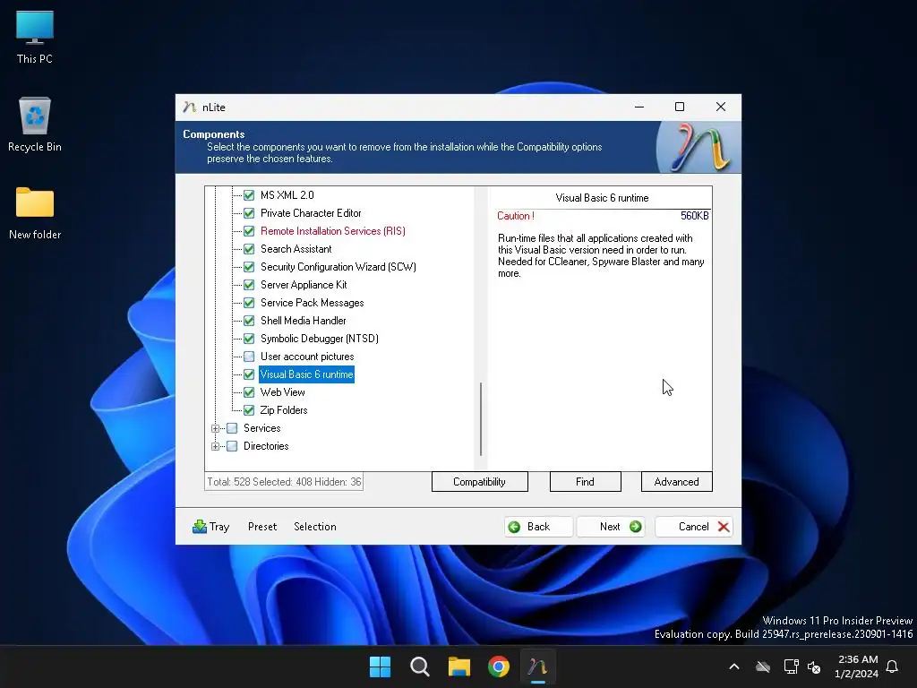Viewport: 917px width, 688px height.
Task: Open notifications bell icon
Action: point(892,666)
